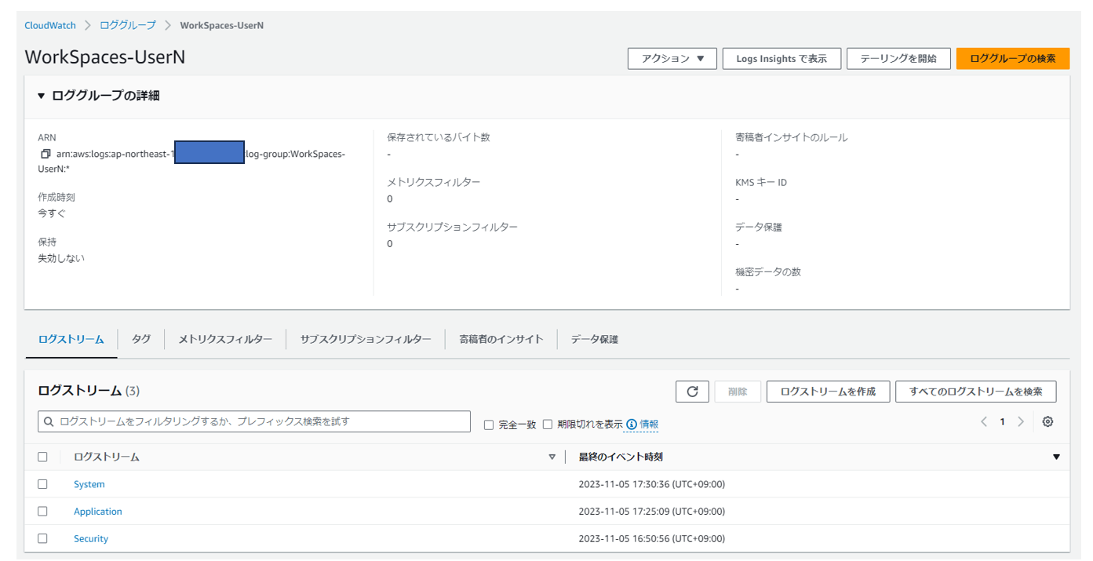Open the アクション dropdown menu
Image resolution: width=1093 pixels, height=561 pixels.
tap(672, 59)
